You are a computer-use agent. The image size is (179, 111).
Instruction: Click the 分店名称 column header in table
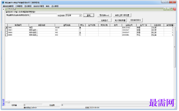[157, 25]
